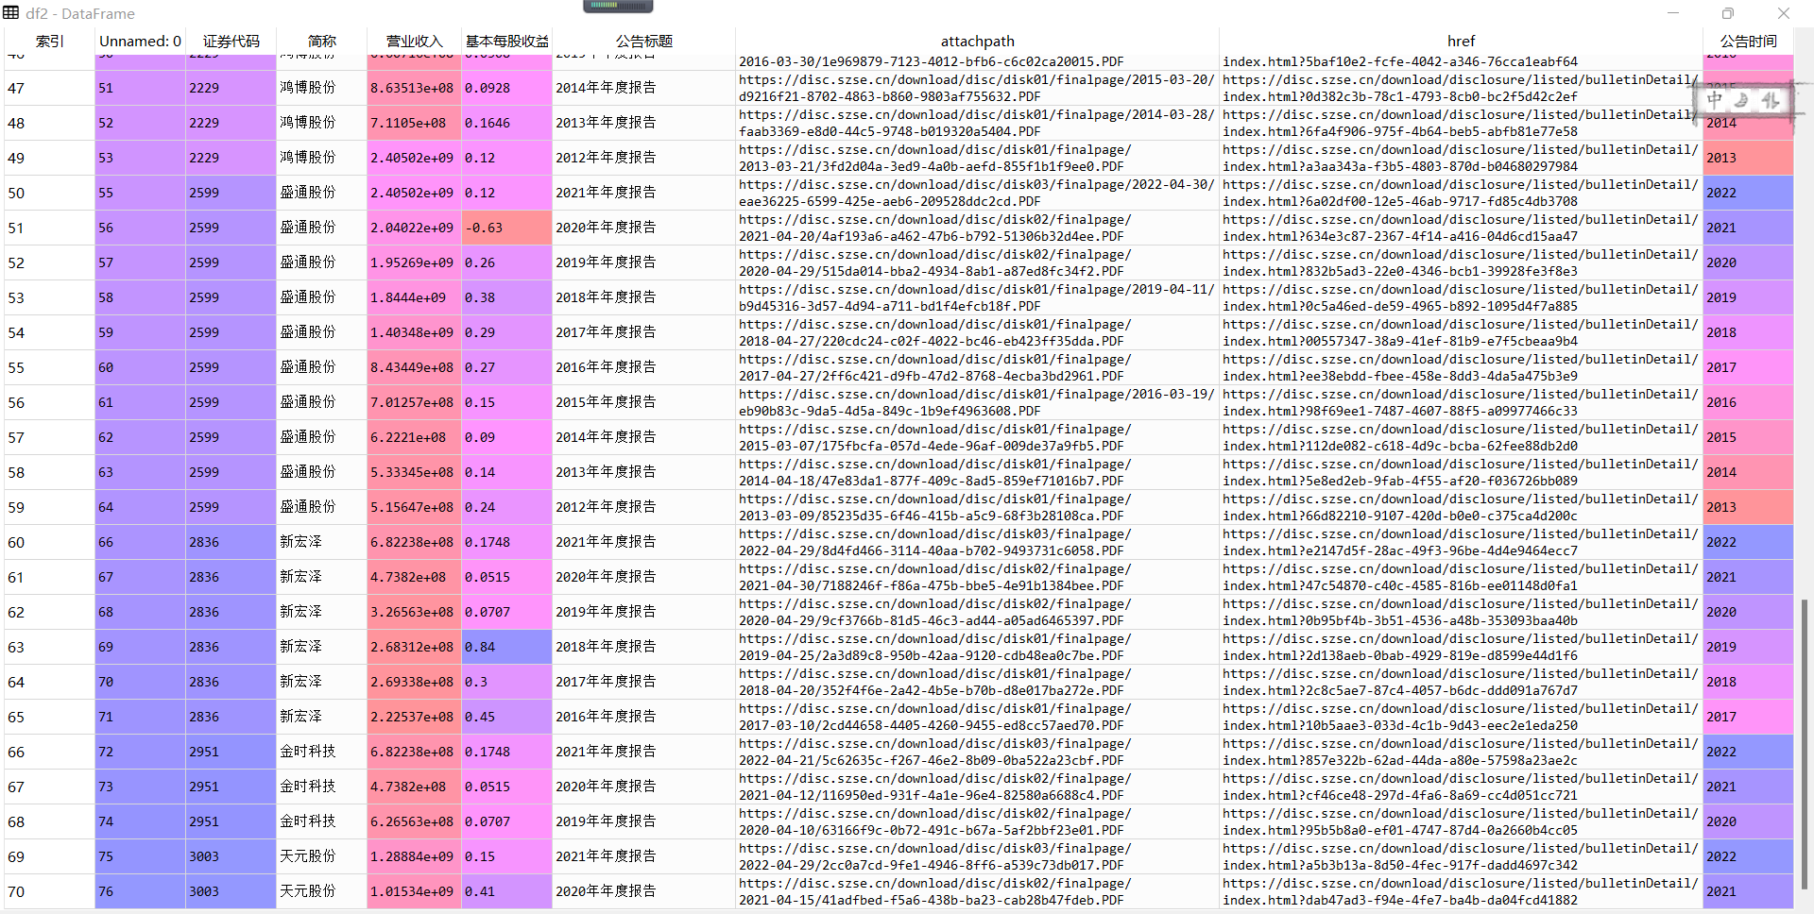The width and height of the screenshot is (1814, 914).
Task: Select 2016年年度报告 title in row 65
Action: tap(643, 717)
